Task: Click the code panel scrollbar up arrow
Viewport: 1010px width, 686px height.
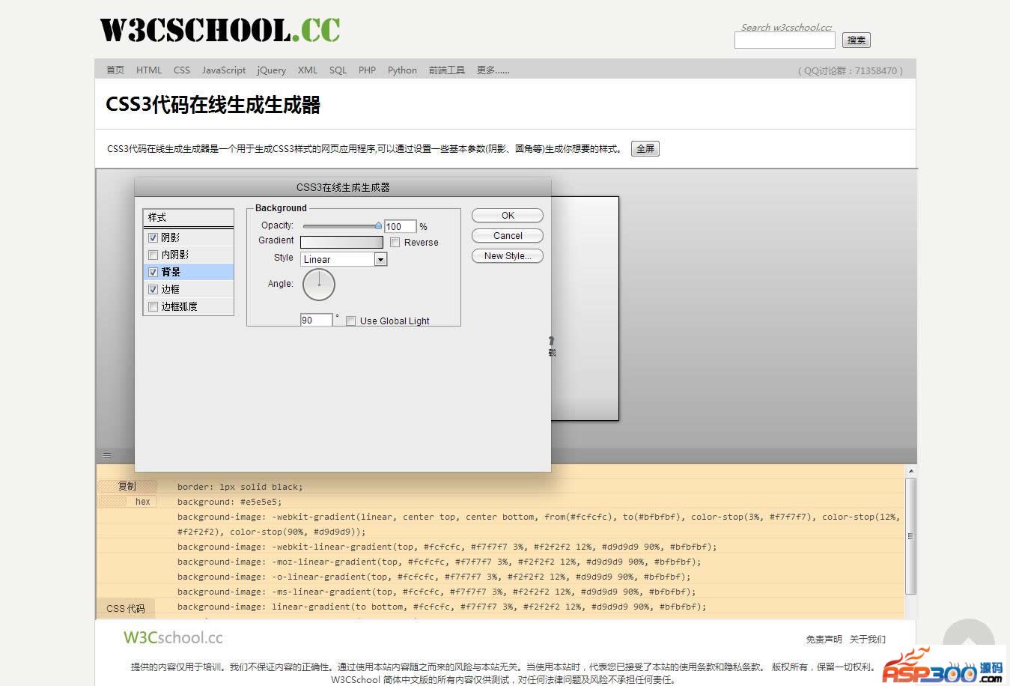Action: coord(910,471)
